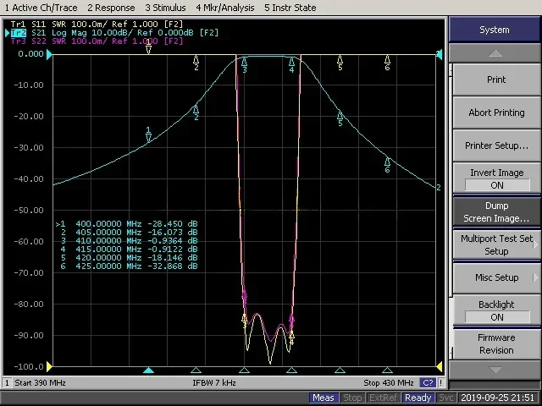Click marker 5 on the S21 trace

(340, 118)
